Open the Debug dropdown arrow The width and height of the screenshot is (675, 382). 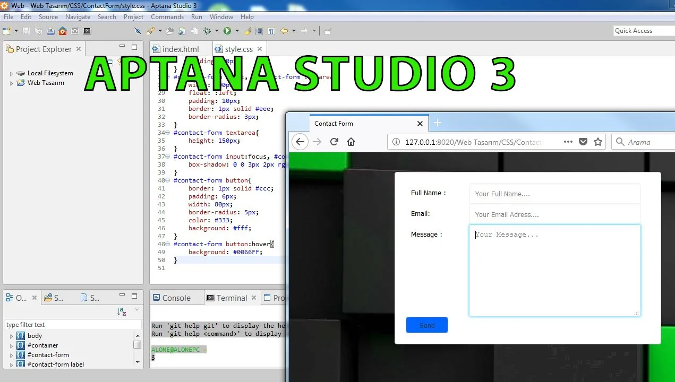tap(217, 31)
